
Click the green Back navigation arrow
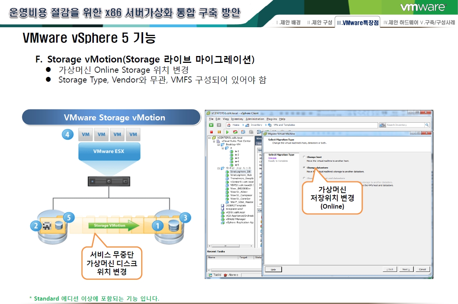[x=211, y=125]
